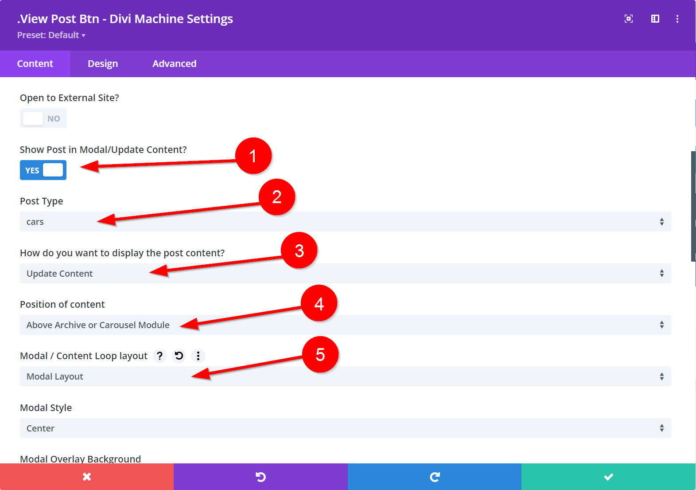Open options for Modal / Content Loop layout
The image size is (696, 490).
pos(198,356)
